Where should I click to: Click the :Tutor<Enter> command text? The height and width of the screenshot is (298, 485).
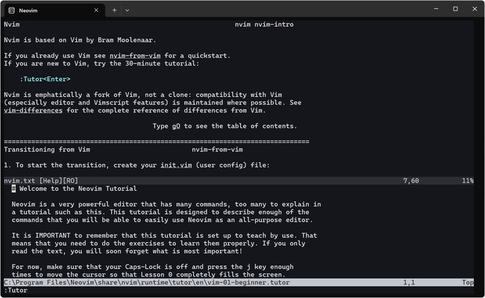[45, 80]
